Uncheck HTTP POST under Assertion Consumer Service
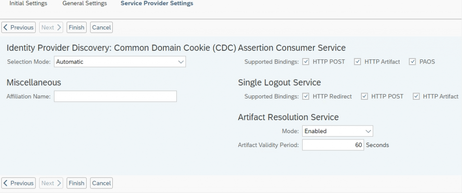Image resolution: width=462 pixels, height=193 pixels. click(x=306, y=62)
